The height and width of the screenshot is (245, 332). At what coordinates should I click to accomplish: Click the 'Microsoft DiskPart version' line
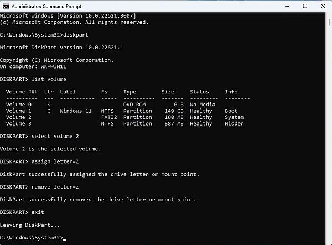(x=61, y=48)
